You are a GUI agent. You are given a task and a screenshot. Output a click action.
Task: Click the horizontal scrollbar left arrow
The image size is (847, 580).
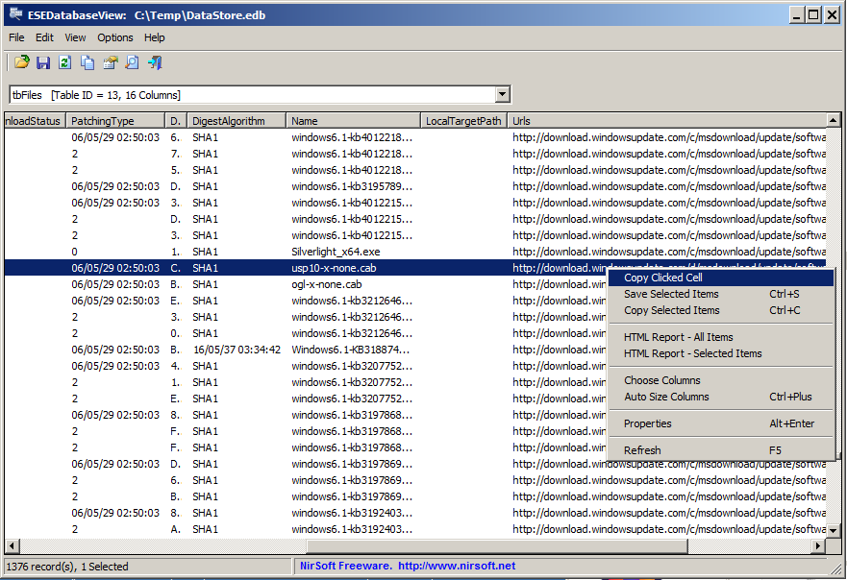[12, 545]
